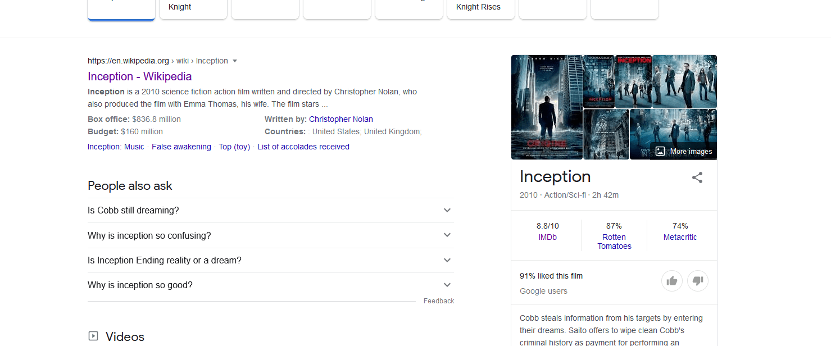The height and width of the screenshot is (346, 831).
Task: Open the Metacritic rating link
Action: click(x=680, y=237)
